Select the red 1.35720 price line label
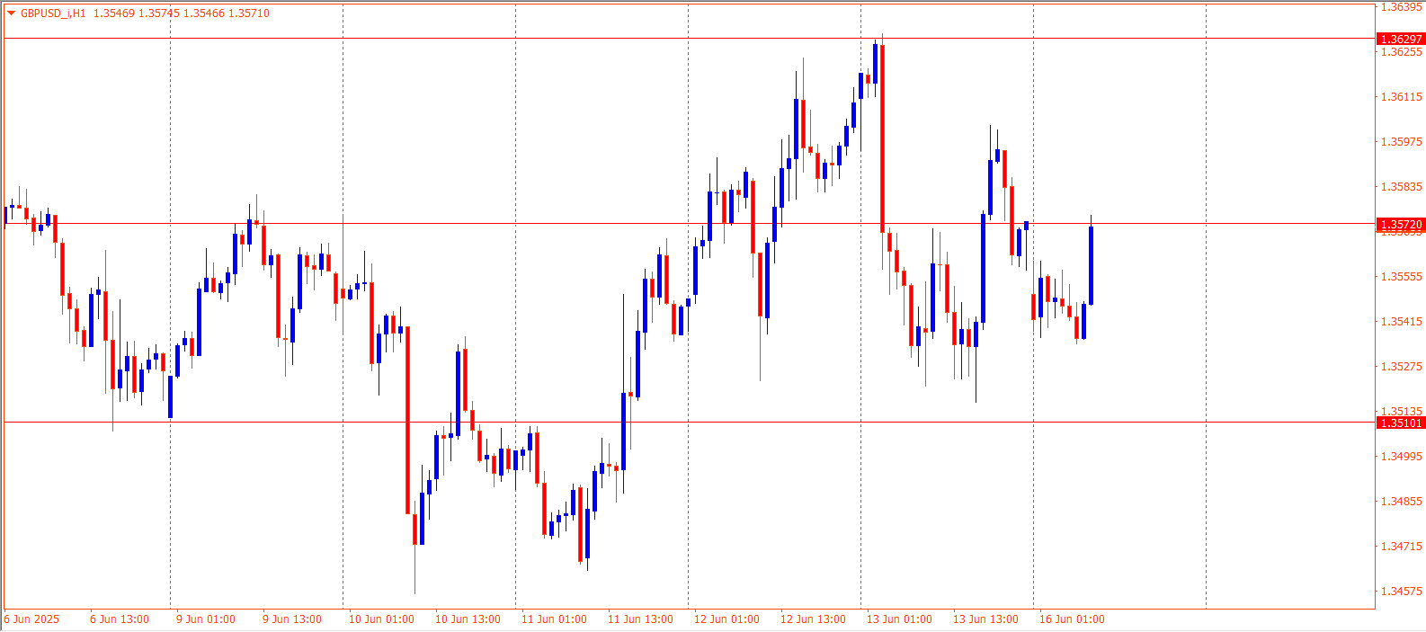Screen dimensions: 1426x632 (1401, 224)
